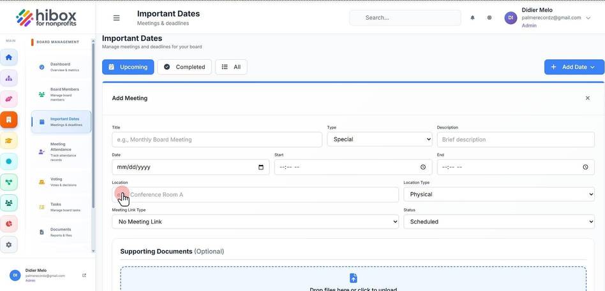This screenshot has height=291, width=605.
Task: Open calendar picker in Date field
Action: 261,167
